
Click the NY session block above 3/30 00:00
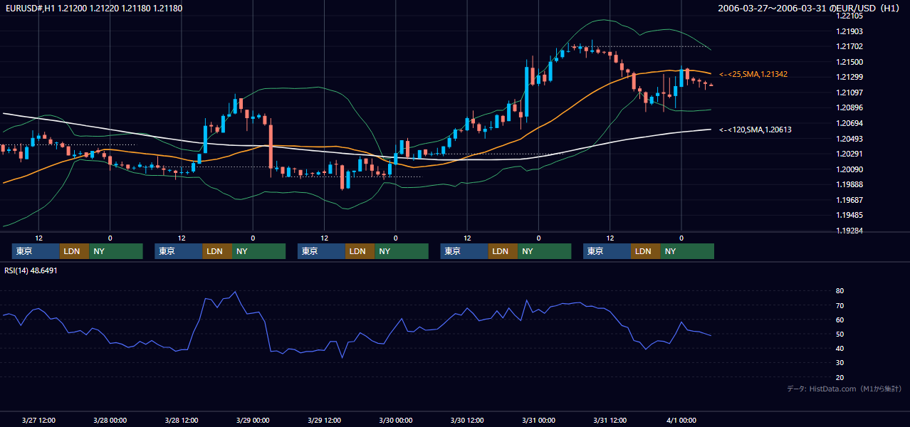(402, 251)
